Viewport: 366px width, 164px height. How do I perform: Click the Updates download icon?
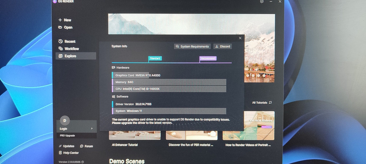point(61,146)
